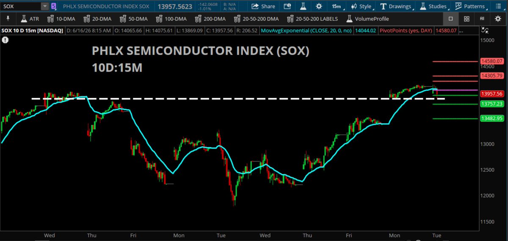Click the last price 13957.5623 in header
Viewport: 508px width, 241px height.
(x=175, y=6)
